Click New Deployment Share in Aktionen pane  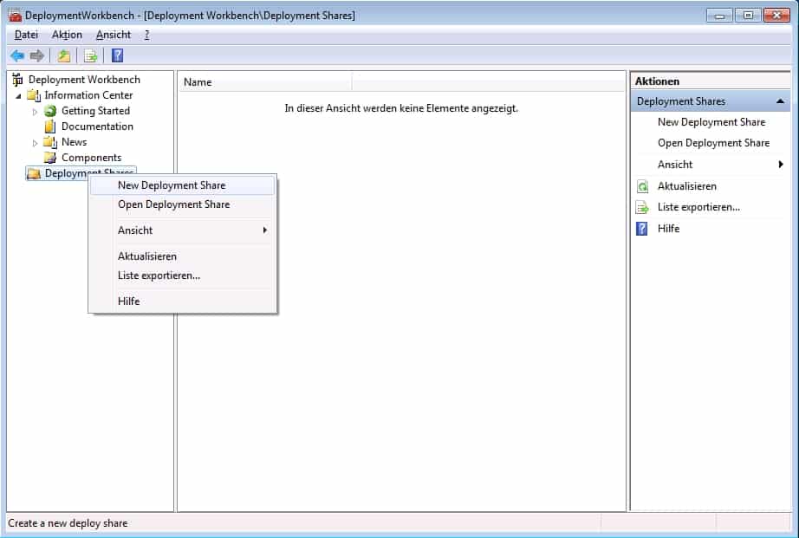point(711,122)
